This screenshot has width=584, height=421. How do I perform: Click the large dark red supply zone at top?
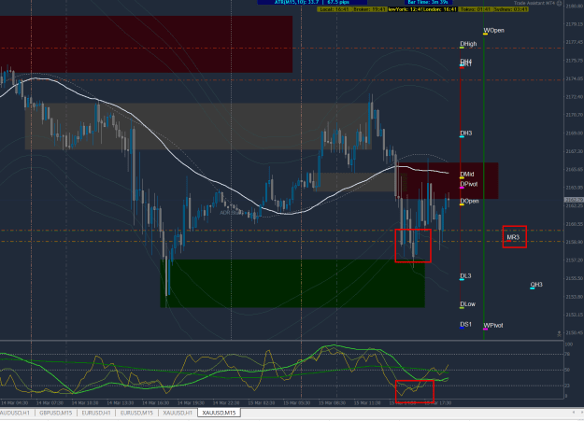146,44
